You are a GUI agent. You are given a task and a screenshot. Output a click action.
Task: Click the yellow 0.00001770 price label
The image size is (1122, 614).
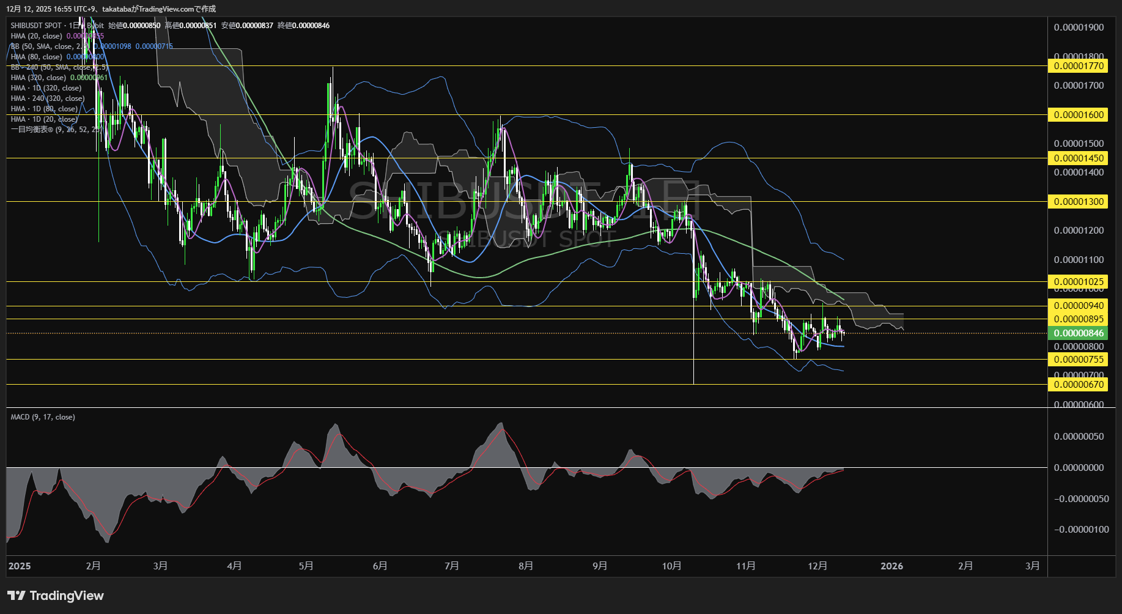[x=1078, y=66]
